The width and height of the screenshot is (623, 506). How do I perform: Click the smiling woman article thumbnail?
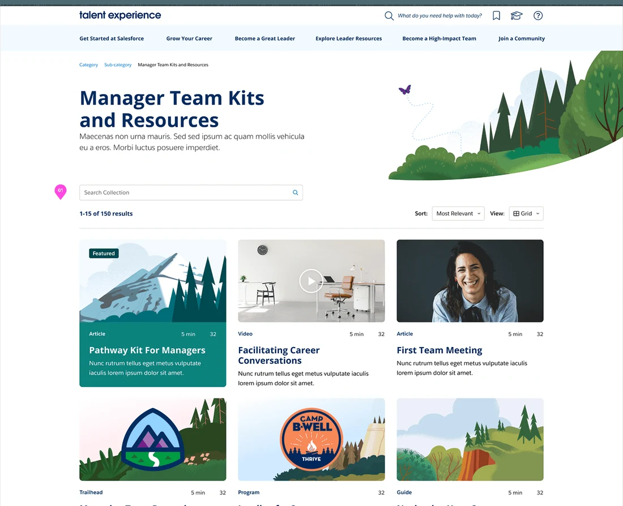[x=470, y=281]
